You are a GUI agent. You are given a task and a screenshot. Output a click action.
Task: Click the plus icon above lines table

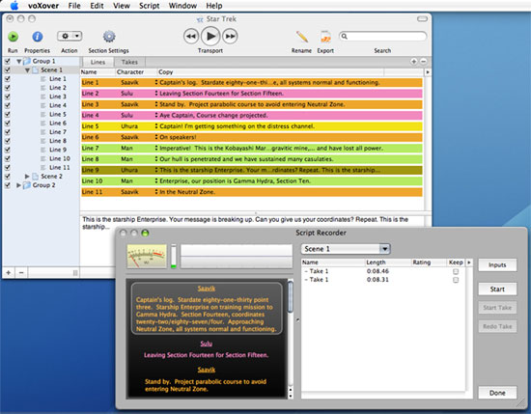tap(413, 62)
